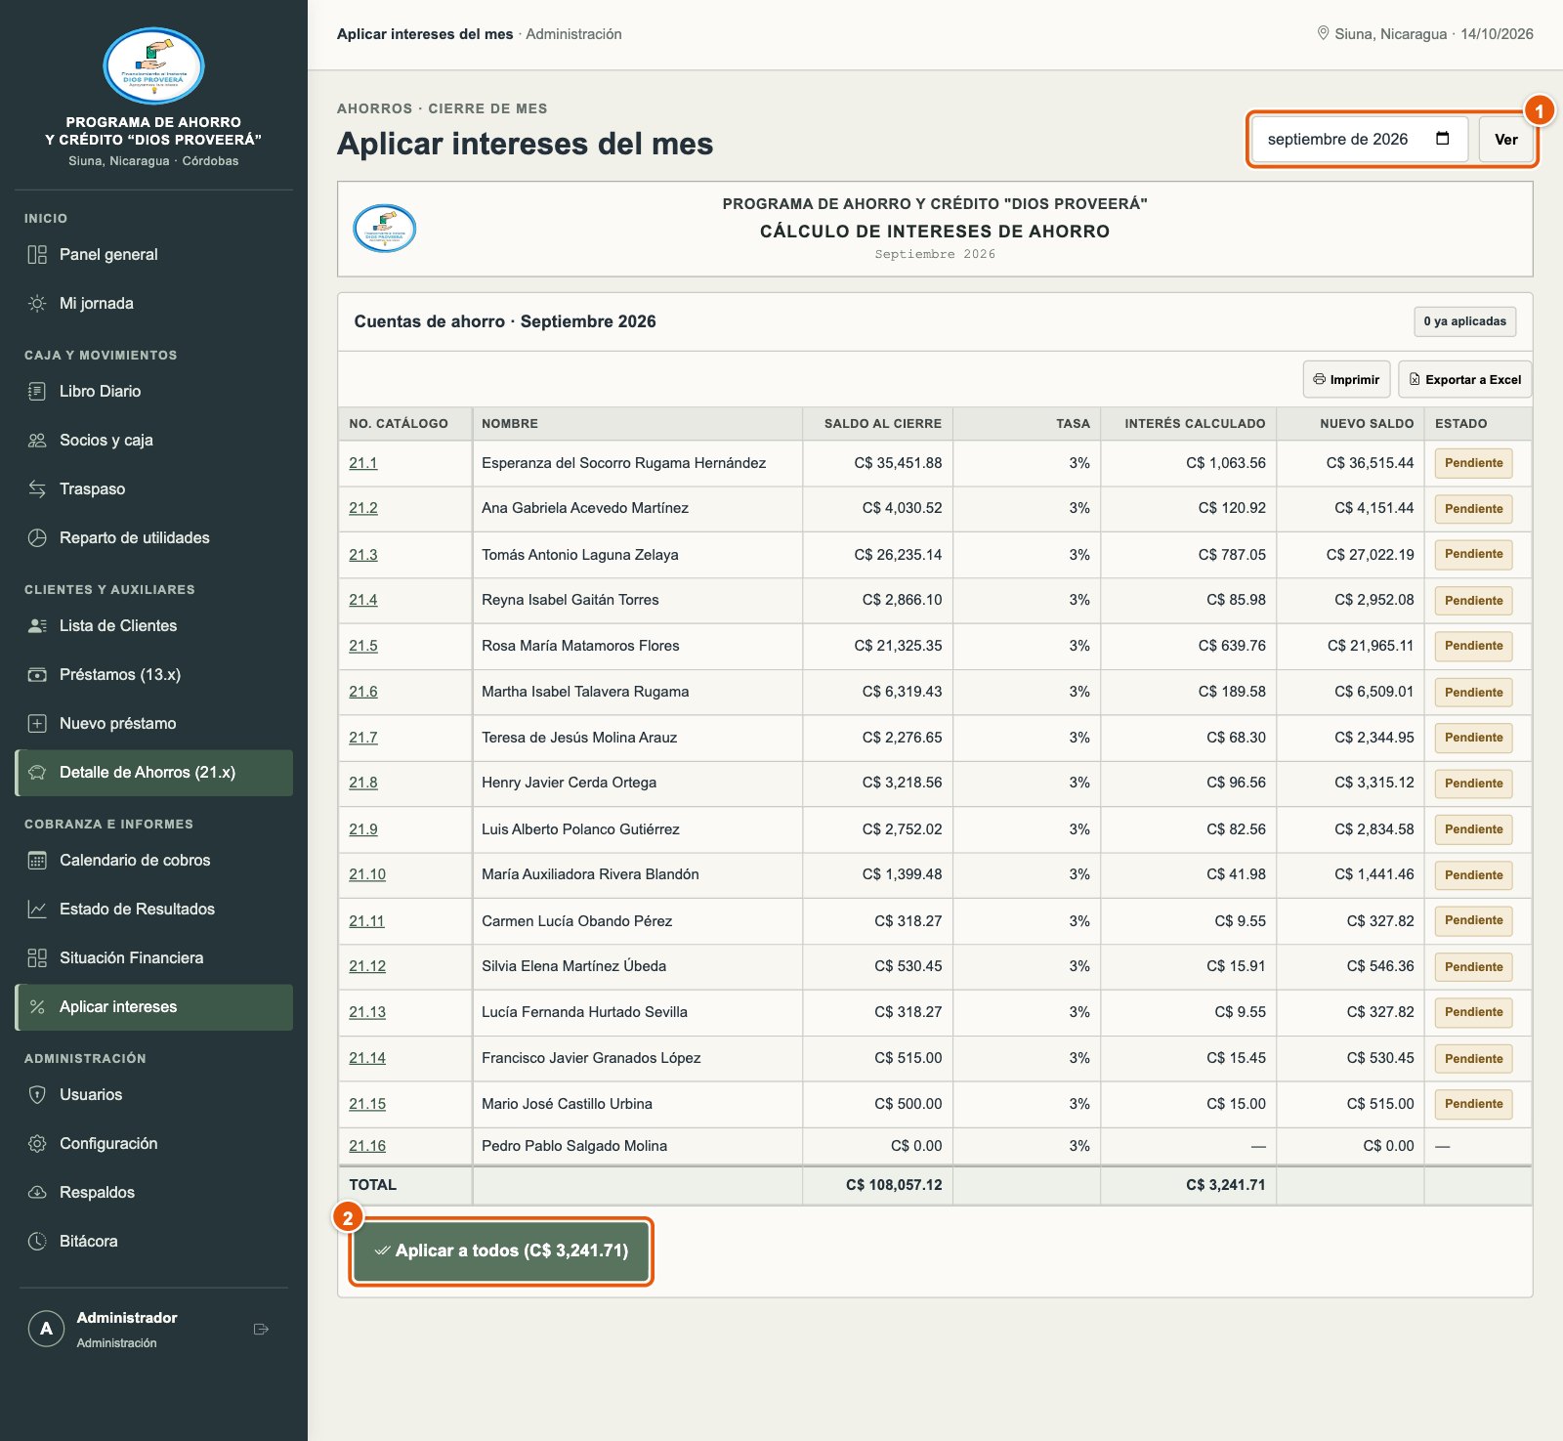Click the Administrador avatar circle

pos(46,1329)
